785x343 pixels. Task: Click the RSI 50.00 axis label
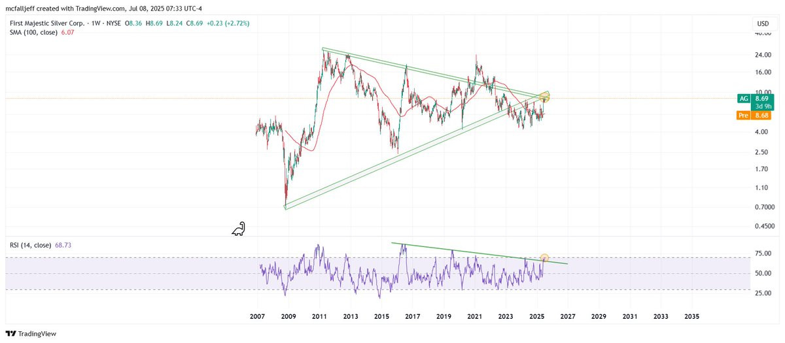point(763,273)
